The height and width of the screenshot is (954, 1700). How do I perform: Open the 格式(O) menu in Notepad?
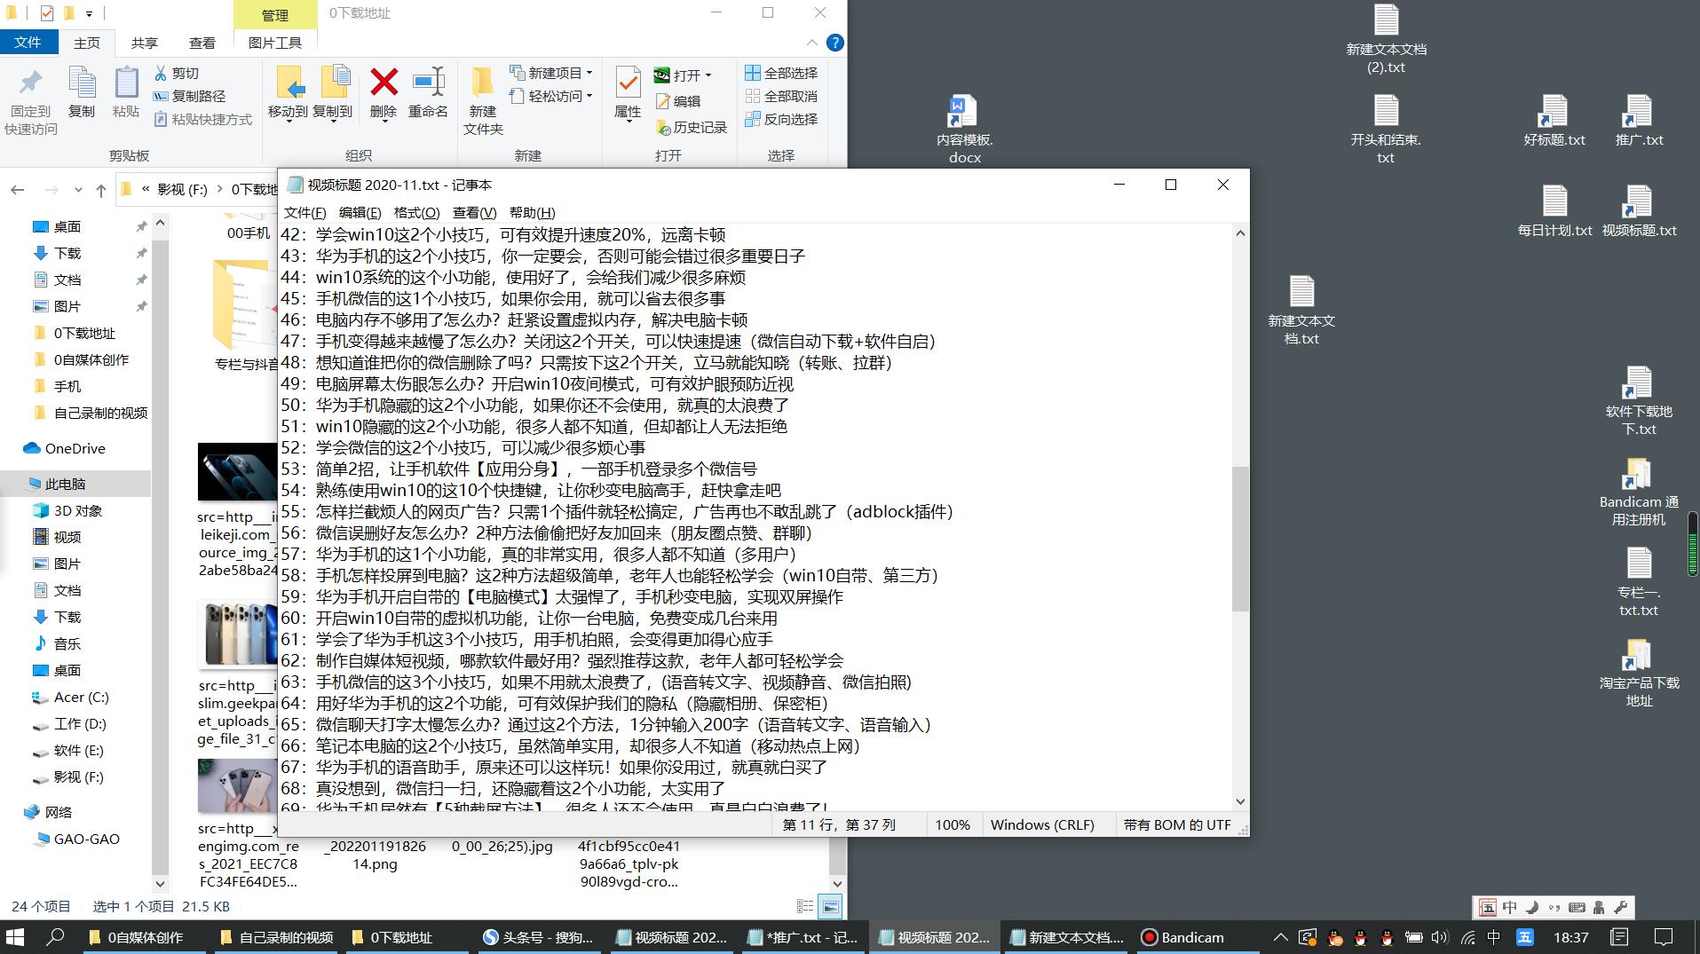click(419, 213)
